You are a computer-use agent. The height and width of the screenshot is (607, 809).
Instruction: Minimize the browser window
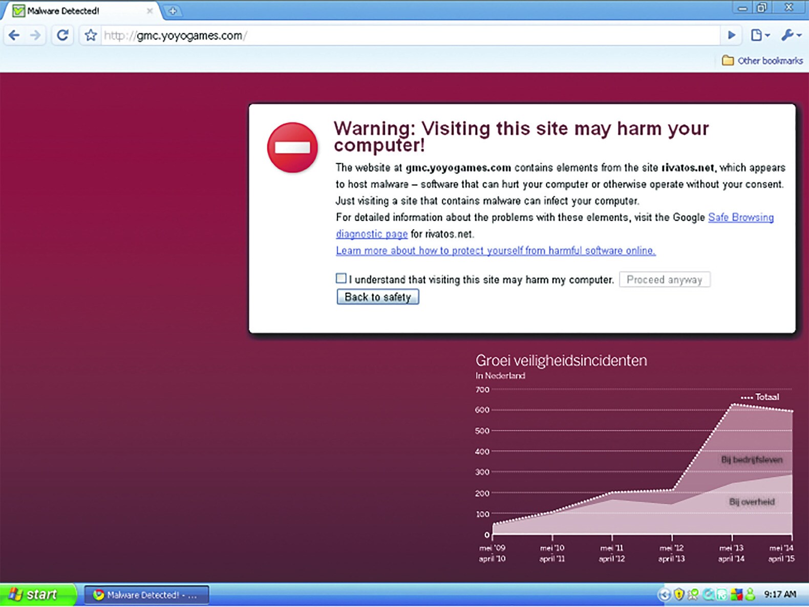(742, 7)
